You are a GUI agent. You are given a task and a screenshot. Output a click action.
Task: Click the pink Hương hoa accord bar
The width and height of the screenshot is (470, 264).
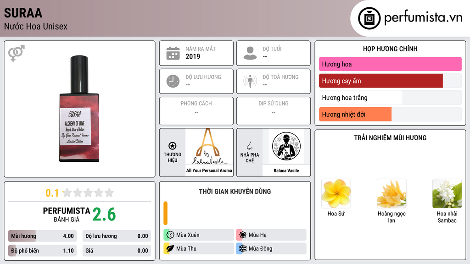click(390, 64)
